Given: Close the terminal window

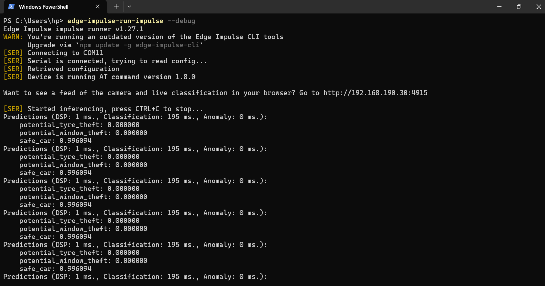Looking at the screenshot, I should [539, 6].
